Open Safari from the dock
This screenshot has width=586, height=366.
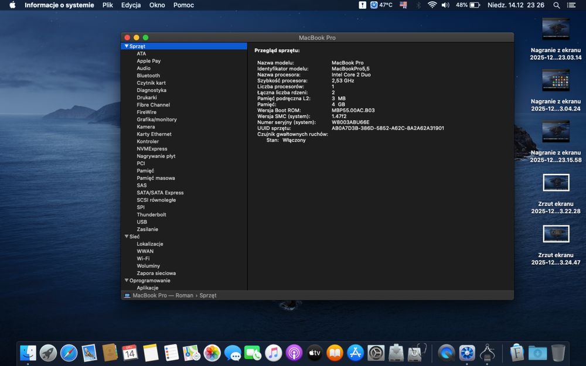click(x=69, y=353)
